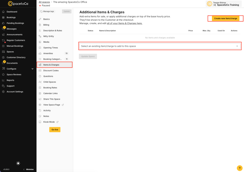Click Create new item/charge button
Viewport: 244px width, 172px height.
click(225, 18)
